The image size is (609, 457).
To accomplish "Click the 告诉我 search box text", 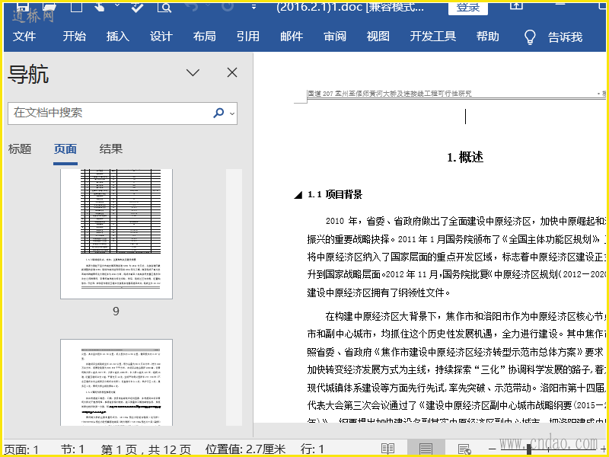I will [565, 37].
